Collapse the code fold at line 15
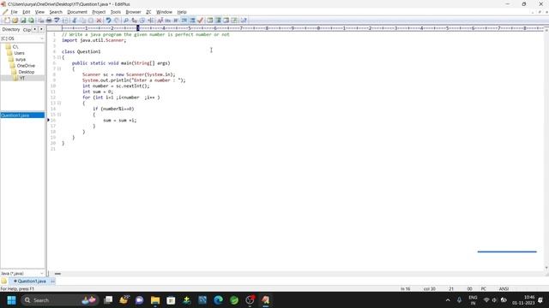 [x=59, y=115]
